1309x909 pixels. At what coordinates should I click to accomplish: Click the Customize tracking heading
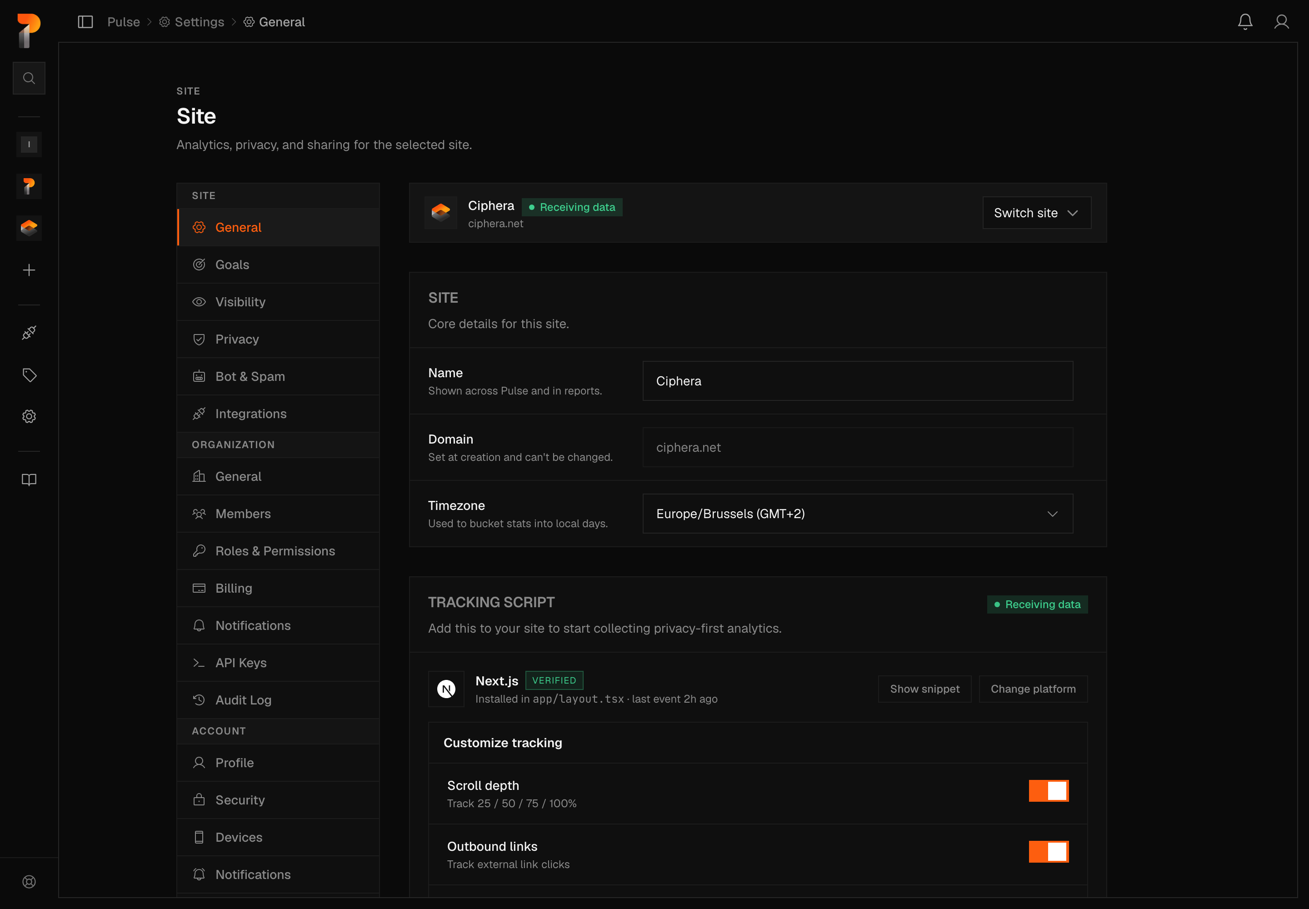click(x=503, y=743)
